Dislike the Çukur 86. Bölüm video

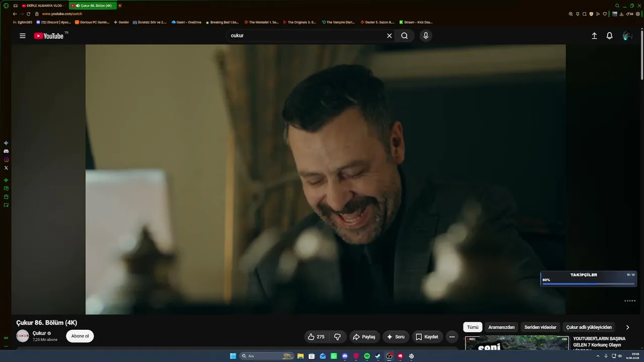pyautogui.click(x=338, y=337)
